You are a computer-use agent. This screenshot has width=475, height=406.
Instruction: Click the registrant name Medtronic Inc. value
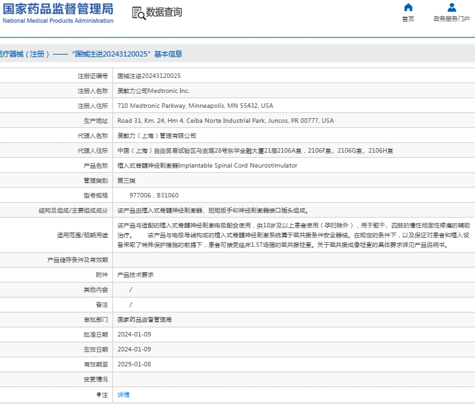tap(153, 91)
